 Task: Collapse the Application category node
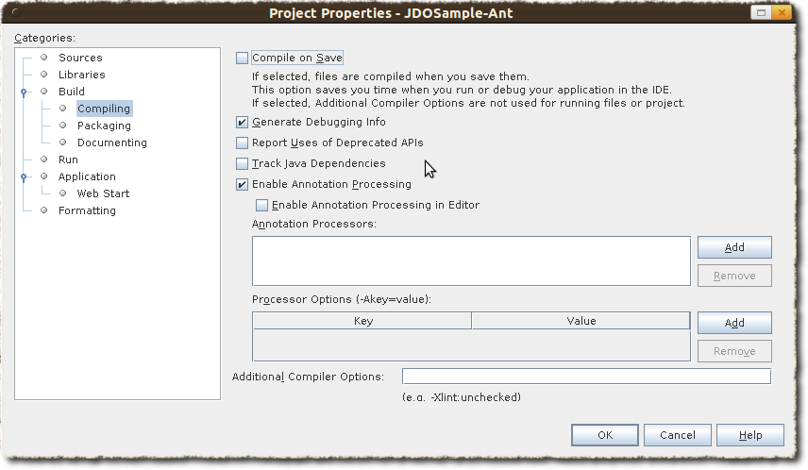point(25,176)
